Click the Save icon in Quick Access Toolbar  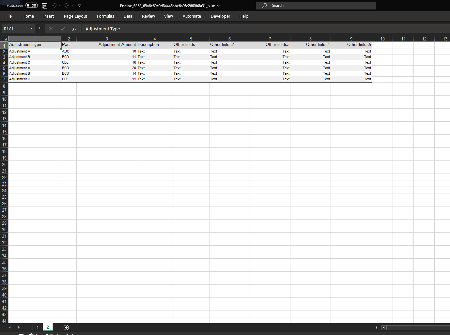[x=44, y=5]
